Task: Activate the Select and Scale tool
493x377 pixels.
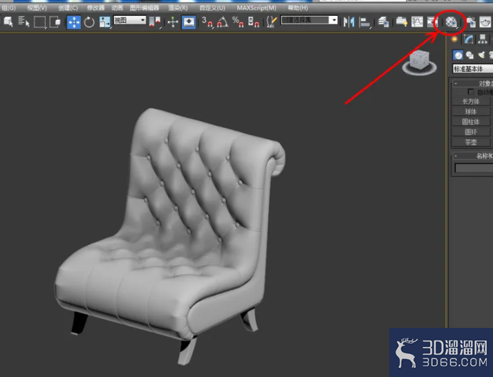Action: (104, 22)
